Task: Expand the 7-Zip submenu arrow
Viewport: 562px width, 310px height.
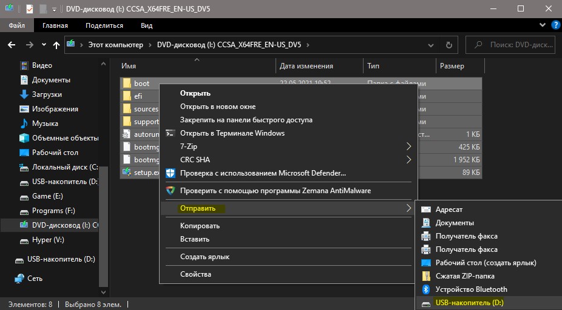Action: [408, 147]
